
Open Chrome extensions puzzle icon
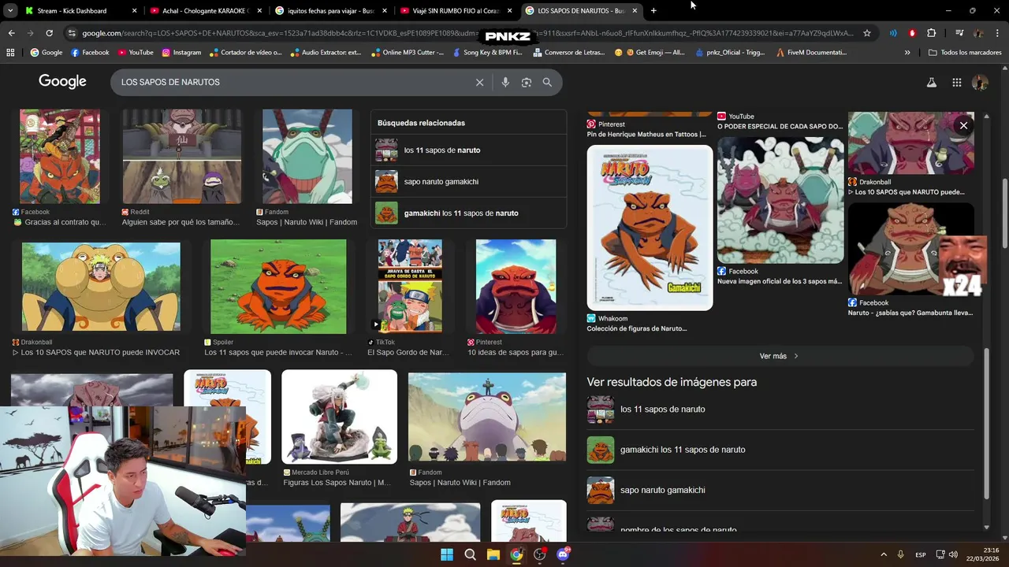(931, 33)
